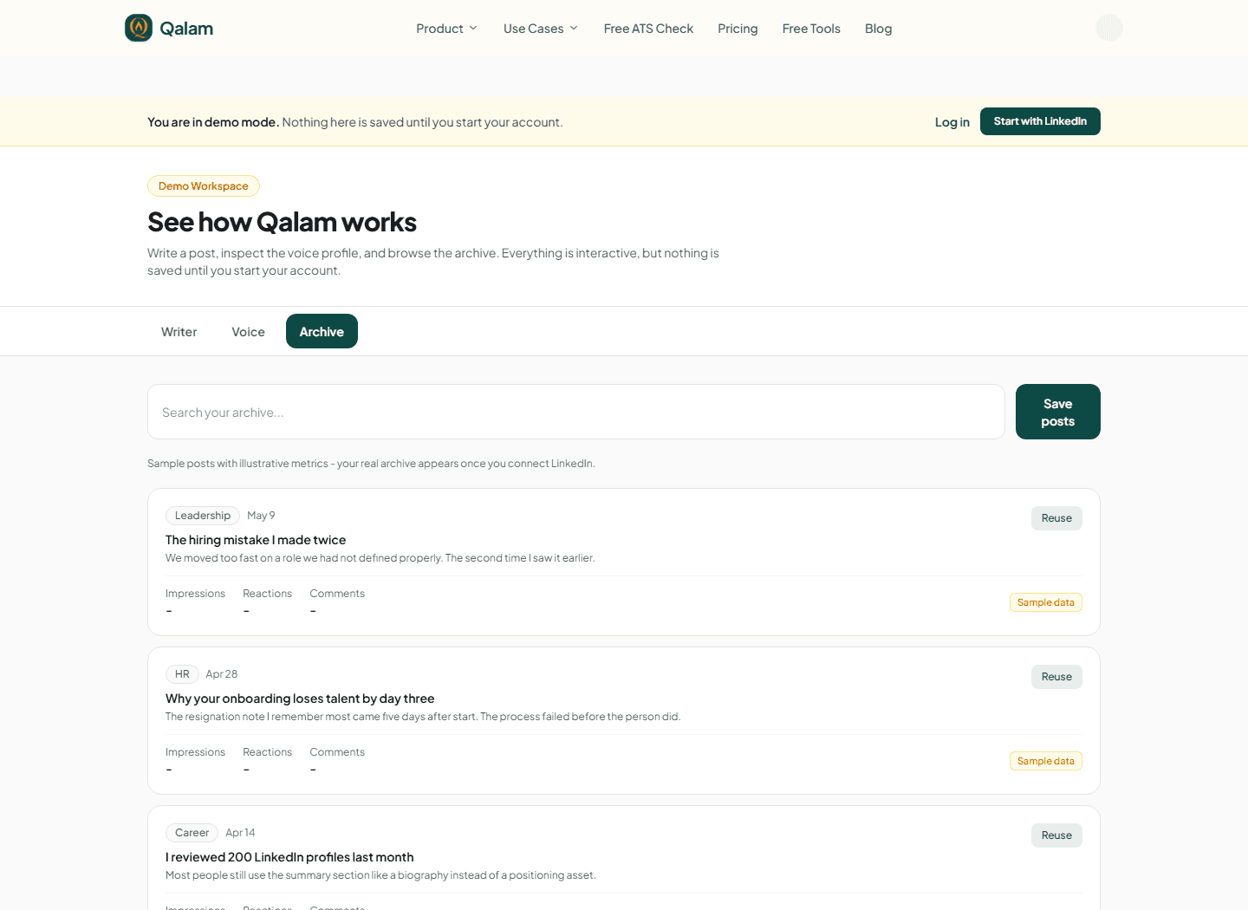Screen dimensions: 1248x910
Task: Open "I reviewed 200 LinkedIn profiles last month"
Action: point(289,857)
